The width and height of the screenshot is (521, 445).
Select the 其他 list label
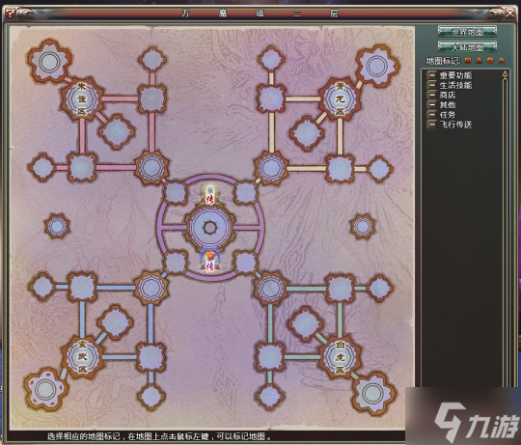pyautogui.click(x=448, y=105)
